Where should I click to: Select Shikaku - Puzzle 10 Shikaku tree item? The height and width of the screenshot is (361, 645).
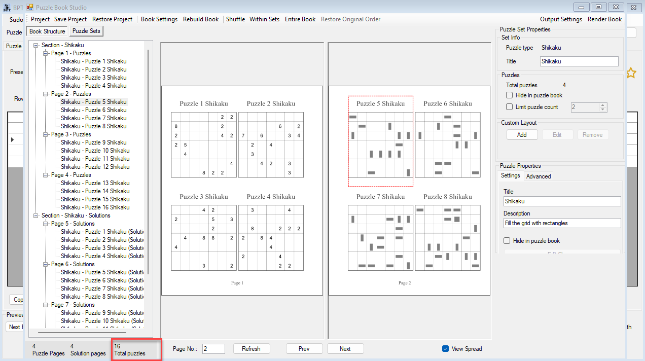tap(95, 151)
